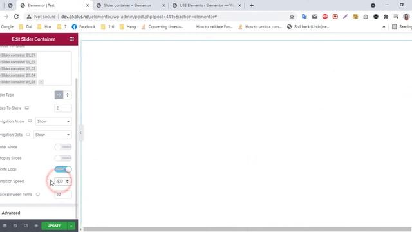Open the History panel in bottom bar

[x=15, y=226]
